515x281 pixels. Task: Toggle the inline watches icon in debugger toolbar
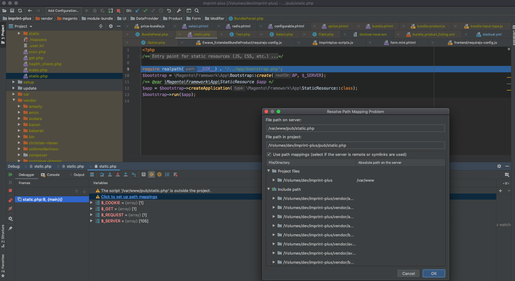coord(167,175)
